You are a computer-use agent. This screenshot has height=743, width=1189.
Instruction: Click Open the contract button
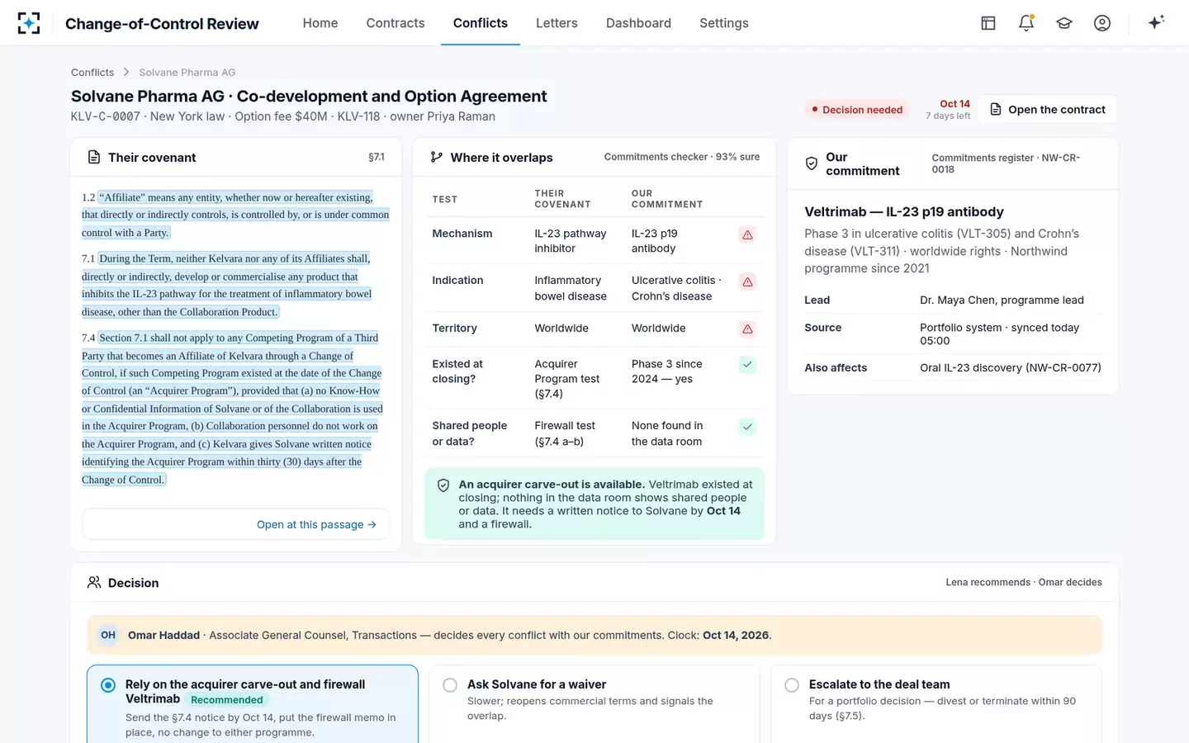tap(1048, 109)
